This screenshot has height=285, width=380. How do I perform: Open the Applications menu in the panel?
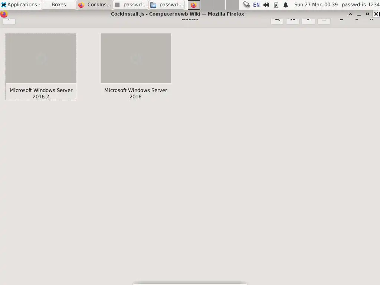[x=20, y=4]
